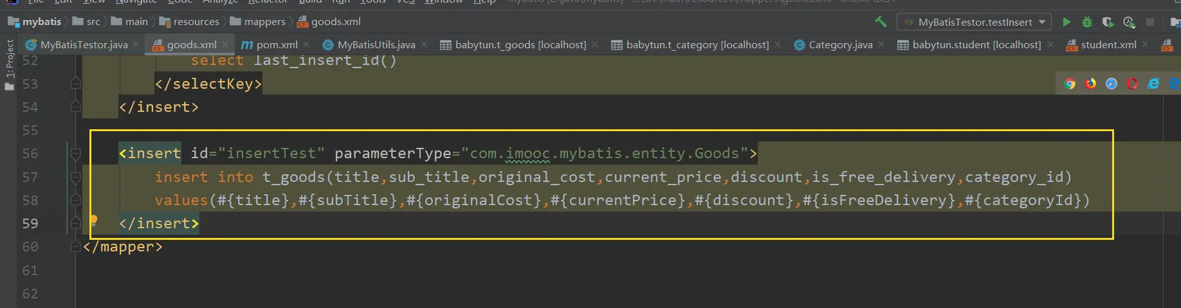Open file preview in Firefox browser
This screenshot has height=308, width=1181.
click(1091, 84)
